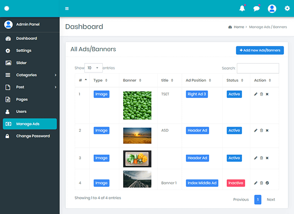
Task: Click in the Search input field
Action: coord(258,68)
